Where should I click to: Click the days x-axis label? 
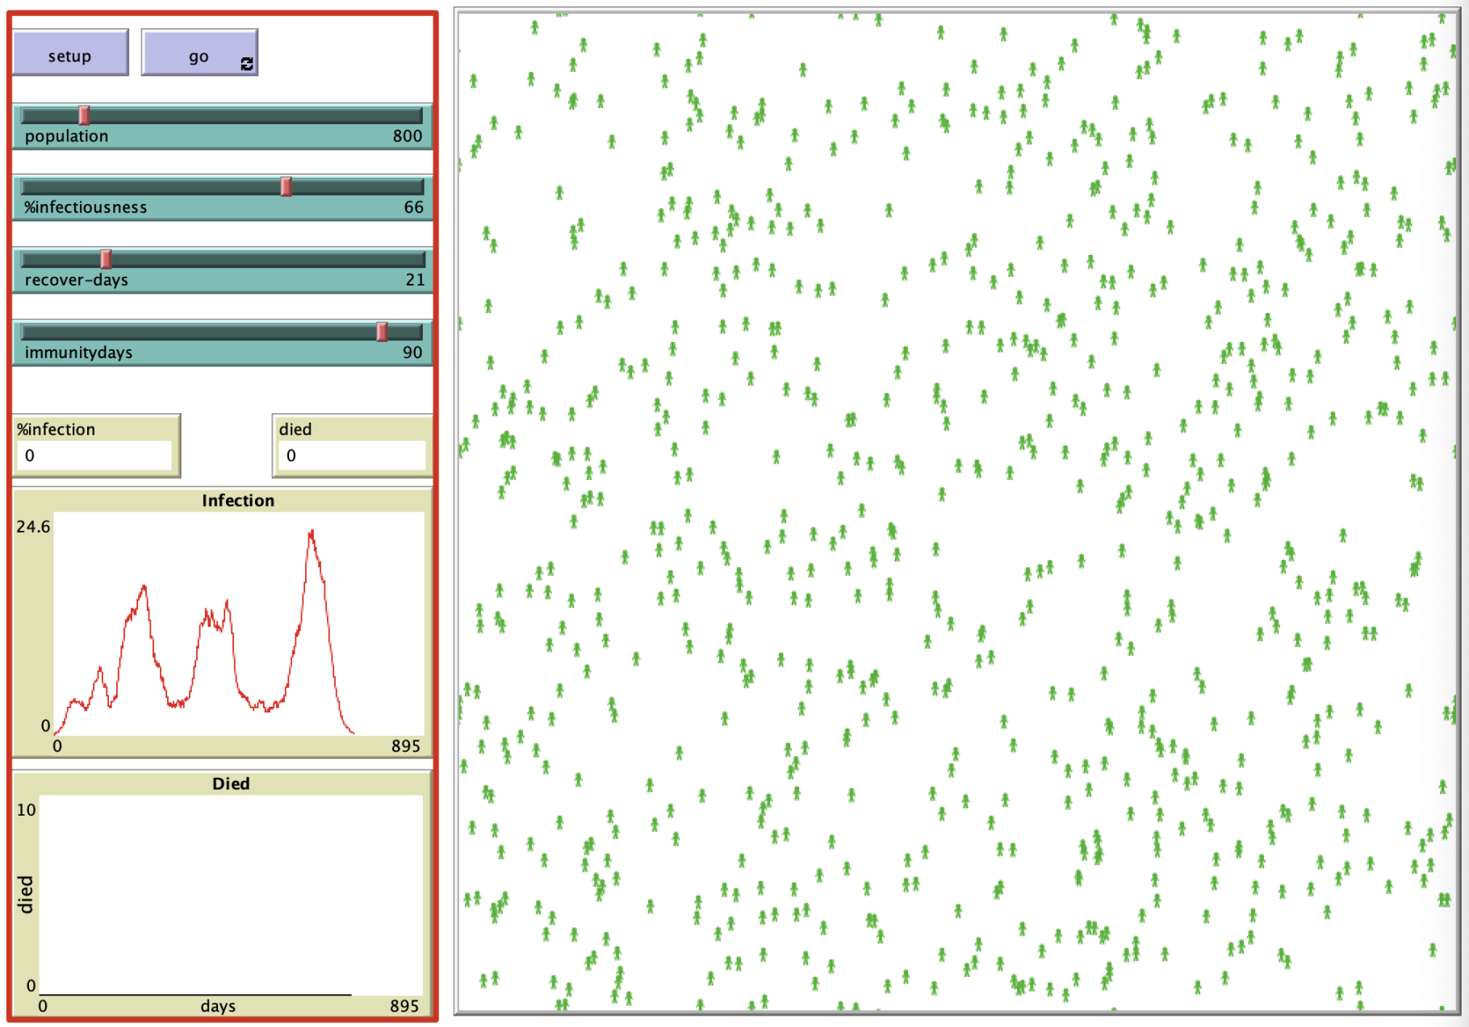tap(218, 1006)
